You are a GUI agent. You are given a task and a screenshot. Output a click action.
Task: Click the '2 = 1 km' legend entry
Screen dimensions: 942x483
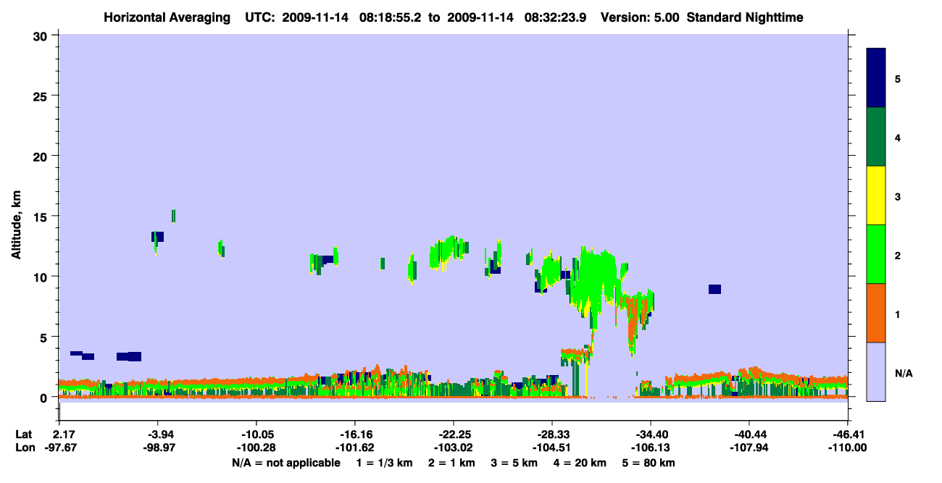tap(451, 463)
